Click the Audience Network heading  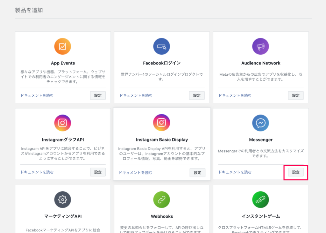click(x=261, y=63)
